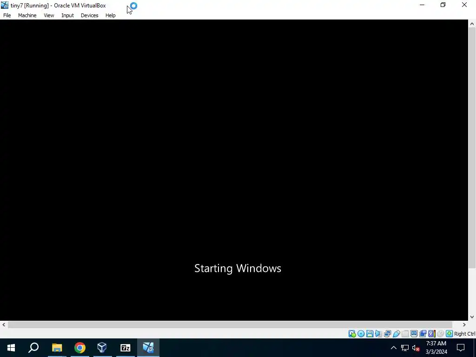476x357 pixels.
Task: Click the audio status icon
Action: [378, 334]
